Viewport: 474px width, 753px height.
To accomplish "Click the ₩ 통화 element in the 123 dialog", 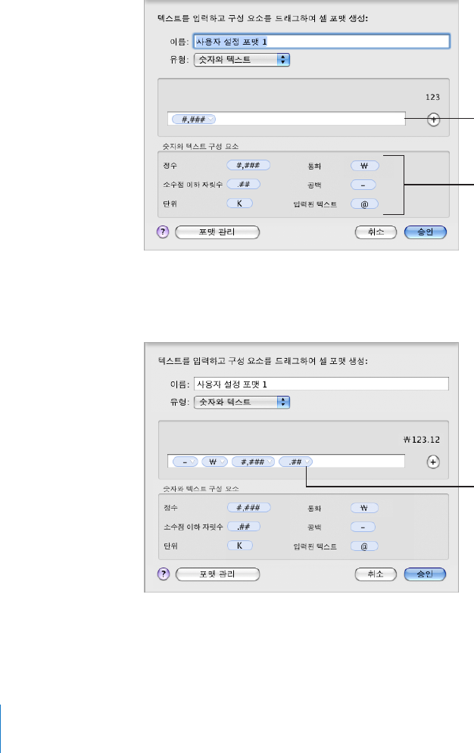I will tap(363, 165).
